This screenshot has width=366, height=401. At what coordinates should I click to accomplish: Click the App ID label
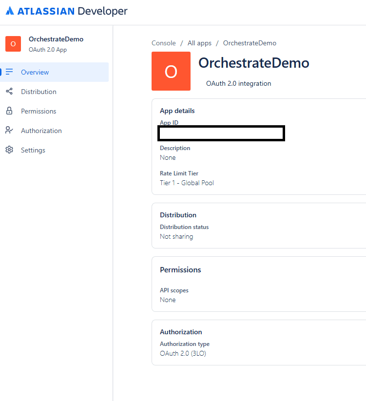(169, 122)
